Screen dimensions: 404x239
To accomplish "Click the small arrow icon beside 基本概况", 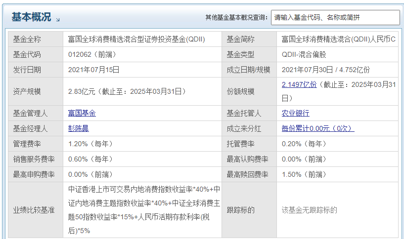I will [58, 20].
